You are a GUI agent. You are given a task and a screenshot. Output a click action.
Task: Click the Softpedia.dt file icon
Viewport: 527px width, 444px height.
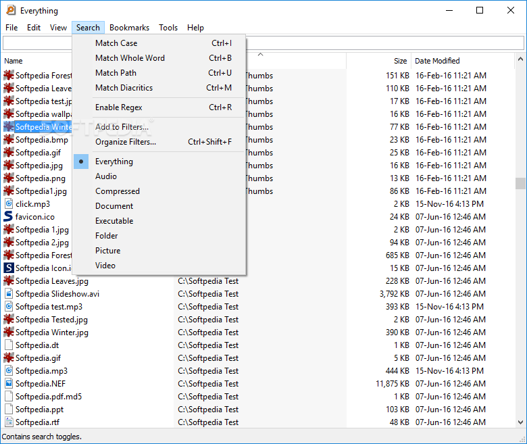9,345
